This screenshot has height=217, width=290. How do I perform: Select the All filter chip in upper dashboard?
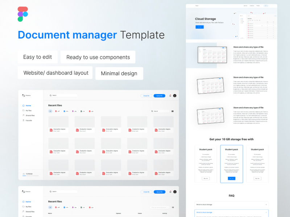50,111
